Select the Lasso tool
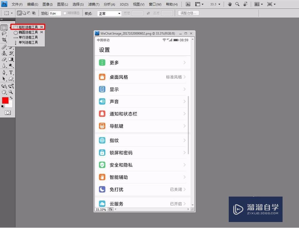299x228 pixels. tap(4, 34)
